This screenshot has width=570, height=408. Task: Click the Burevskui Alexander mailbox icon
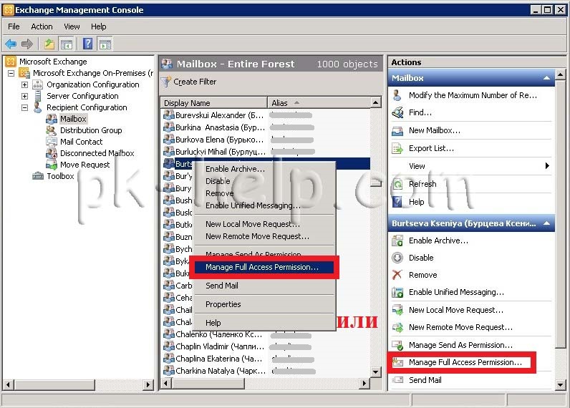[x=169, y=115]
